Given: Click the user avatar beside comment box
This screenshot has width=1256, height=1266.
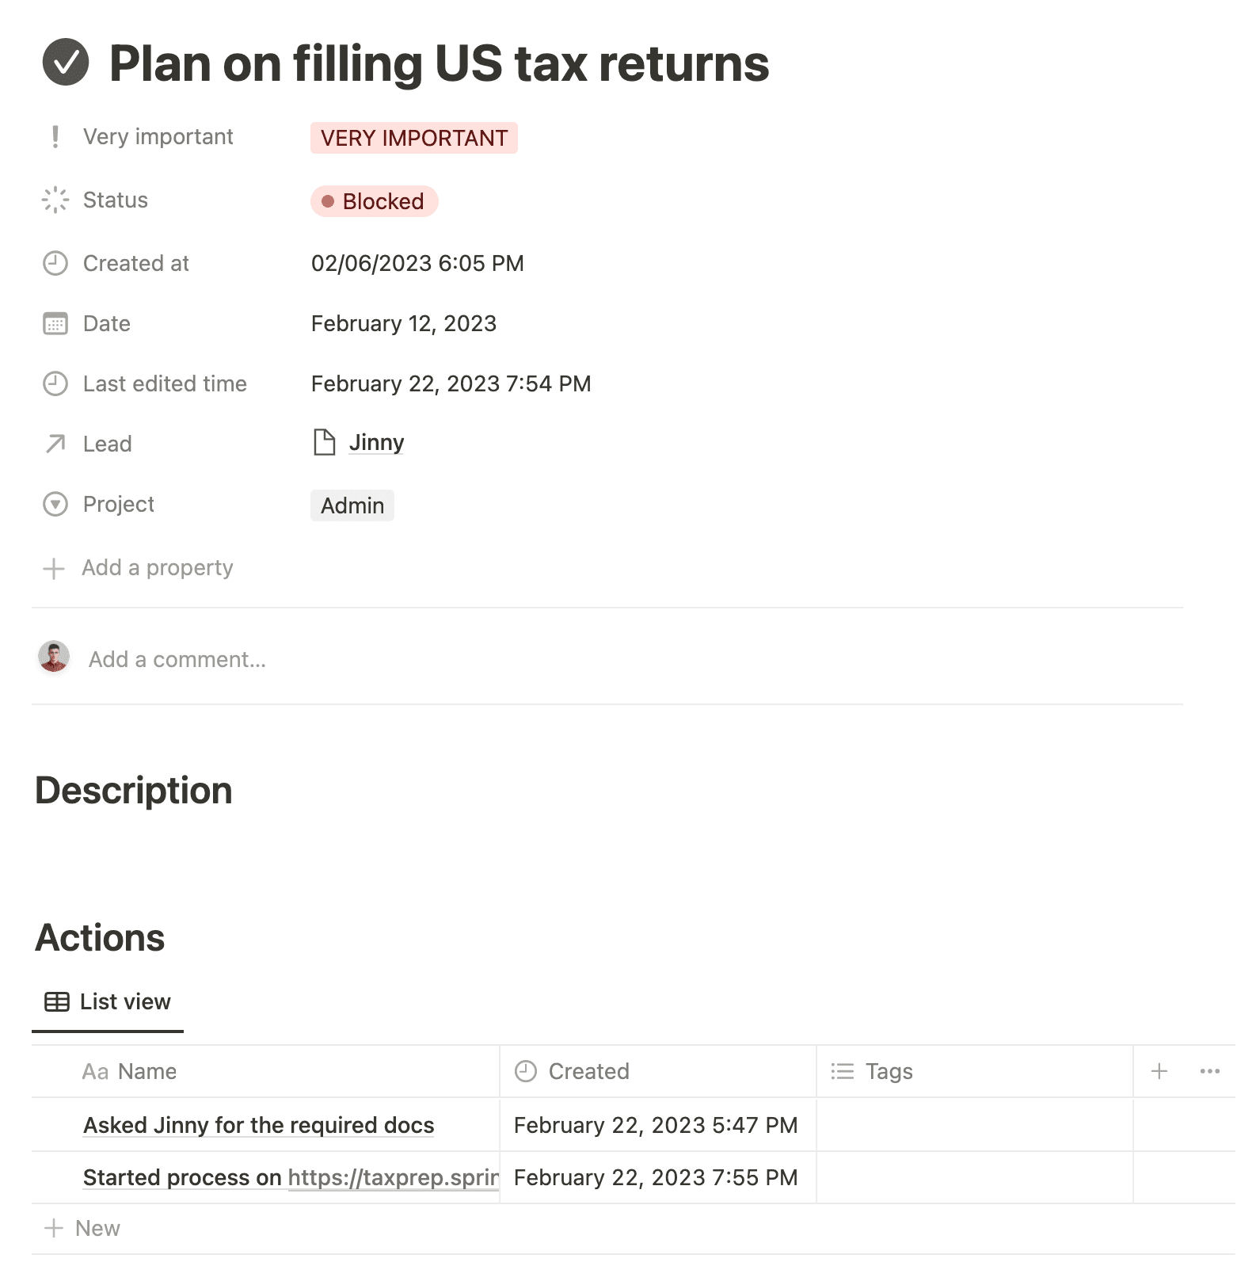Looking at the screenshot, I should tap(54, 657).
